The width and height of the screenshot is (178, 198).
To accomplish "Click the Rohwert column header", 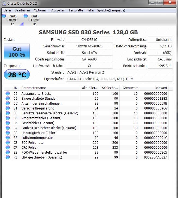I will pyautogui.click(x=154, y=88).
